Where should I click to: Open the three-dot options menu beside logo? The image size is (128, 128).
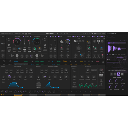[x=15, y=33]
